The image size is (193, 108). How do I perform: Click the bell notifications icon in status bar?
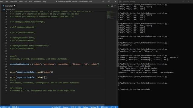coord(115,107)
